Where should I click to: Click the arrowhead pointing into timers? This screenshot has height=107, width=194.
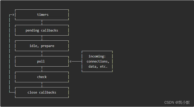coord(13,15)
